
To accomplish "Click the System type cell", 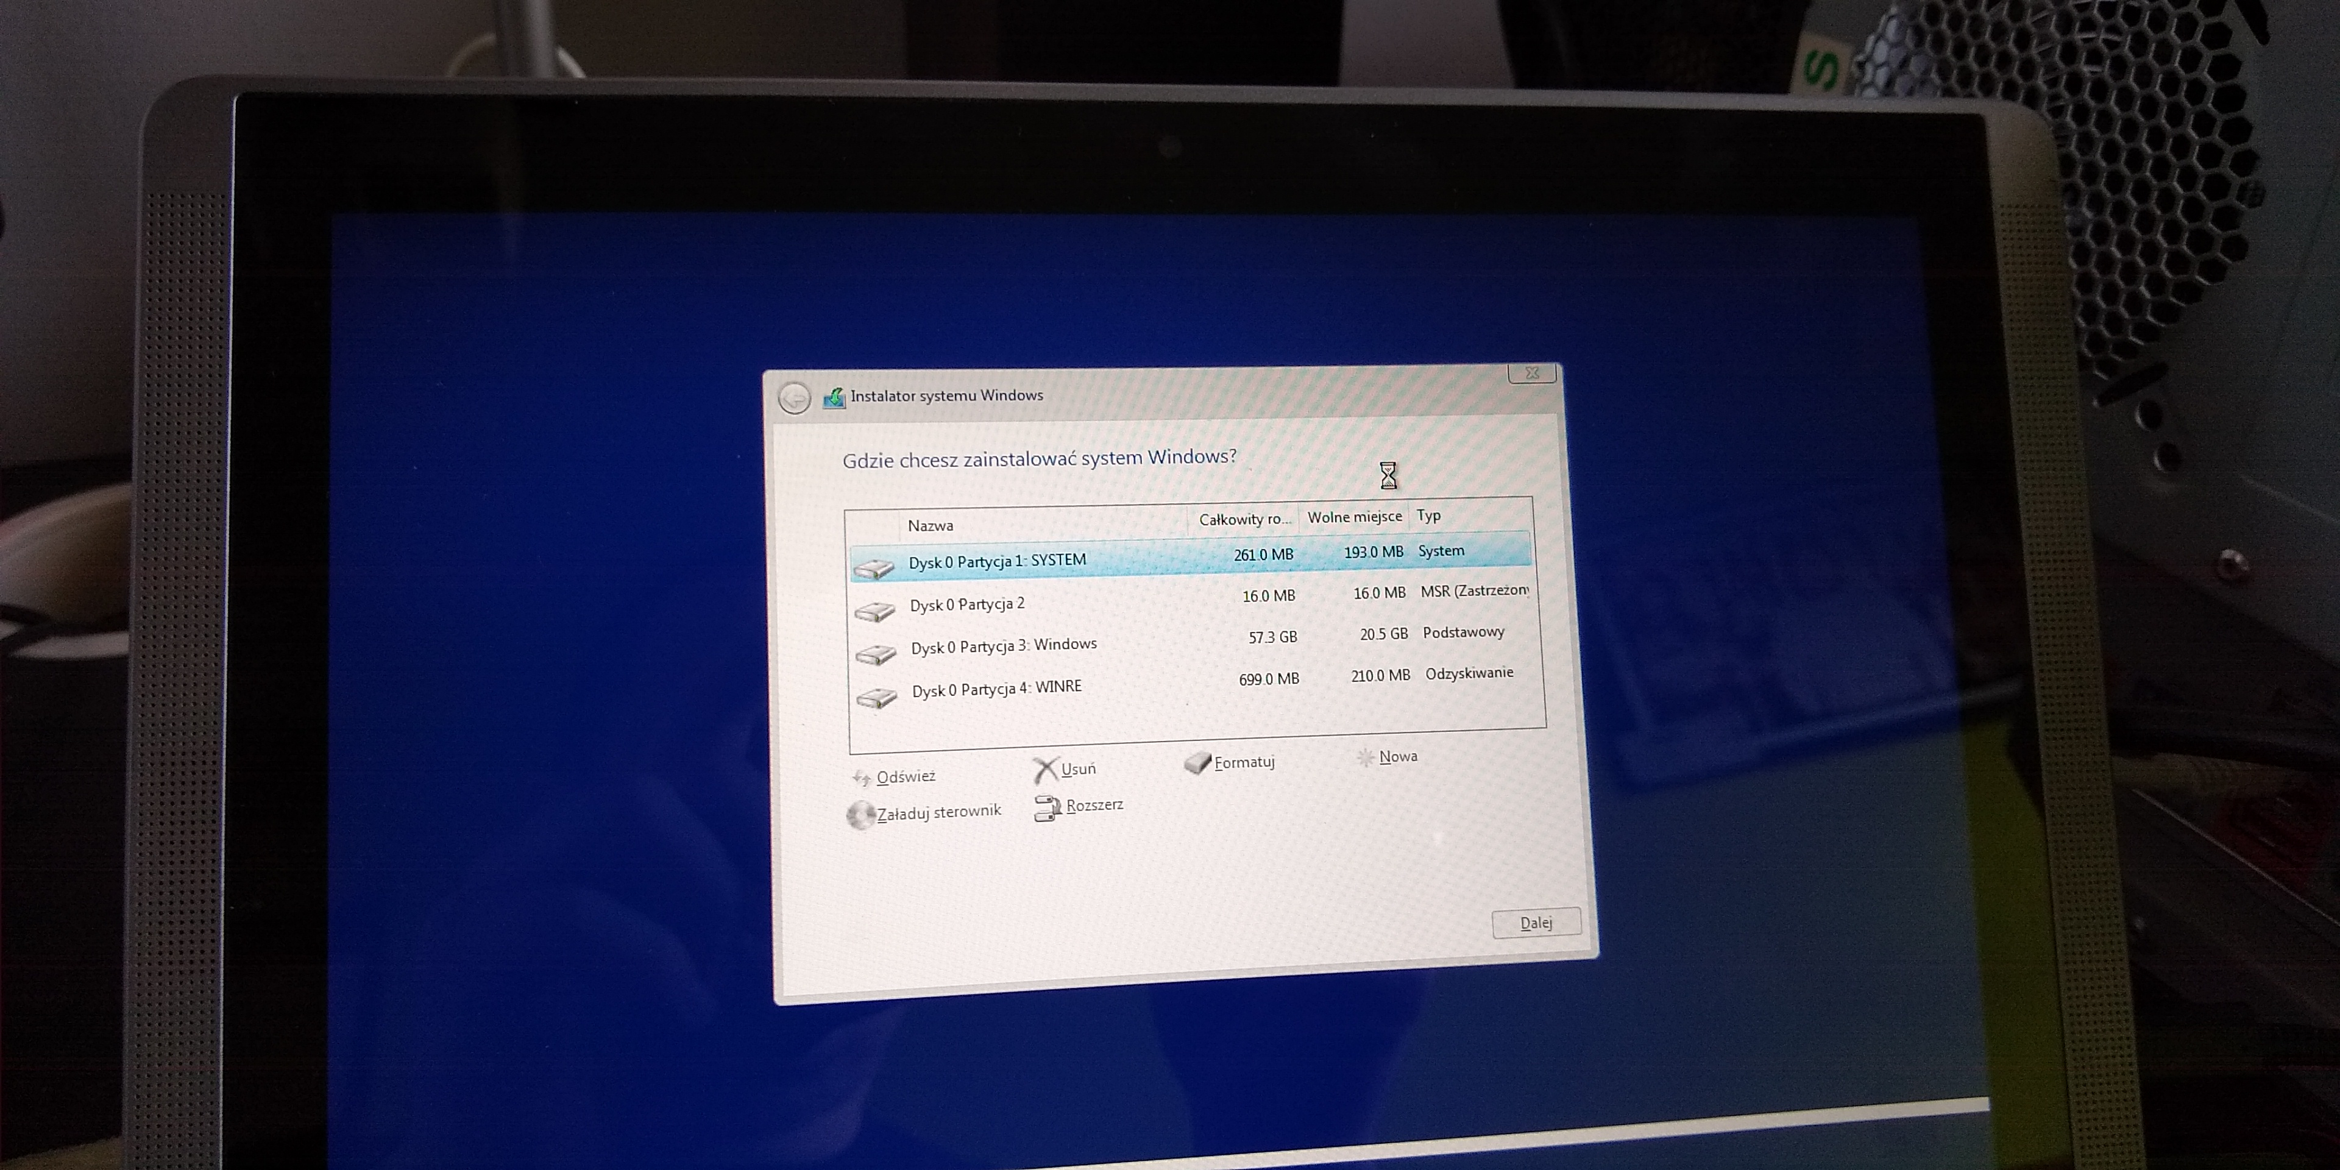I will click(x=1441, y=550).
